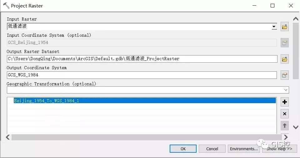Open Input Raster dropdown arrow

point(274,26)
